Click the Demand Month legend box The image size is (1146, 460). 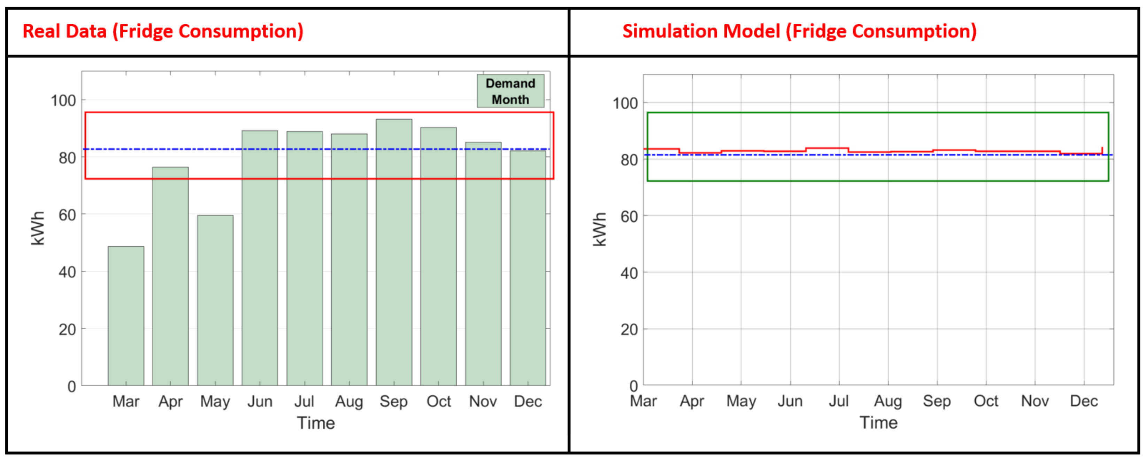tap(510, 91)
